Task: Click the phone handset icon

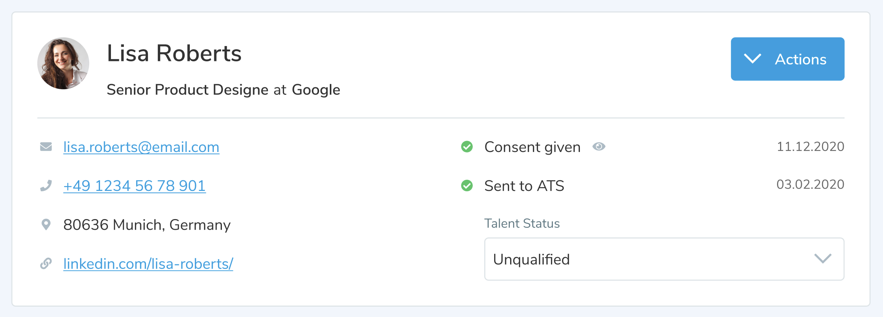Action: tap(46, 186)
